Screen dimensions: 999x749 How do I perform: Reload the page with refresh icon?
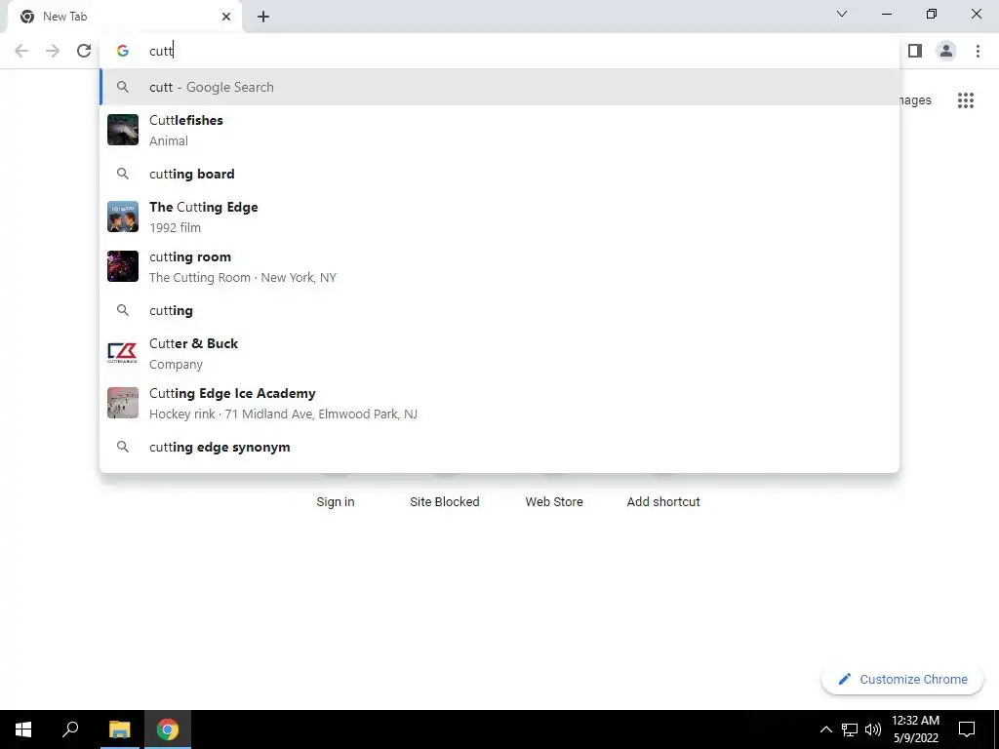[x=84, y=51]
